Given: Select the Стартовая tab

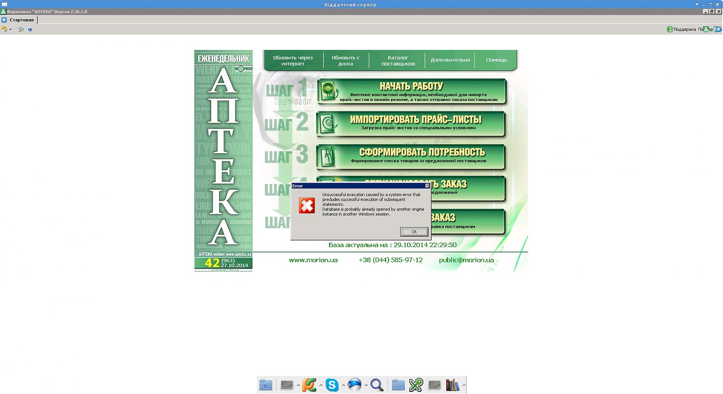Looking at the screenshot, I should pos(21,20).
